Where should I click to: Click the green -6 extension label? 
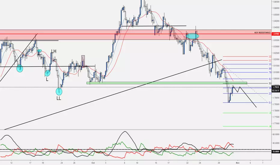[270, 126]
